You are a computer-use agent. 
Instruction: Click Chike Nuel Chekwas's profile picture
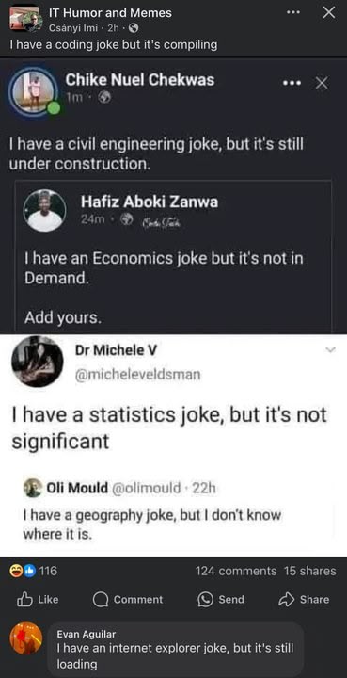click(33, 92)
